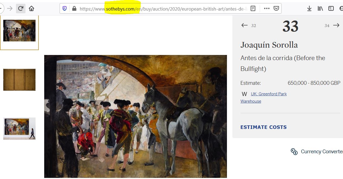The image size is (343, 179).
Task: Toggle reader view icon in address bar
Action: (x=253, y=8)
